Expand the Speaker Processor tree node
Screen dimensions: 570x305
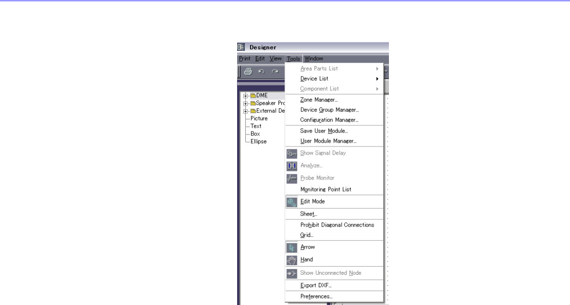tap(245, 103)
